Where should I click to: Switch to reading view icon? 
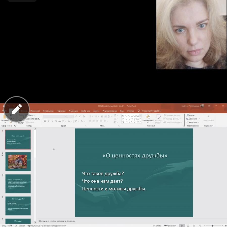click(194, 225)
